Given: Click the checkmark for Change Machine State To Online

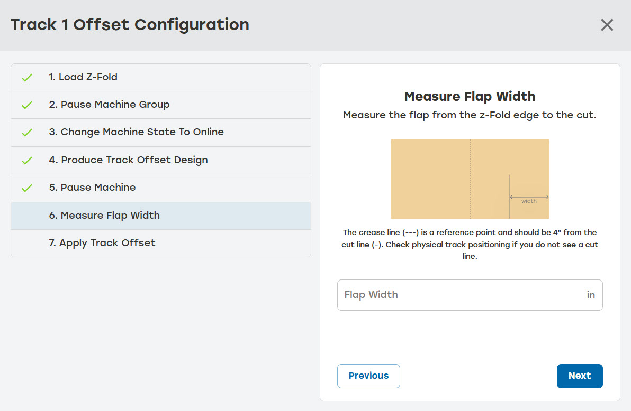Looking at the screenshot, I should tap(27, 133).
